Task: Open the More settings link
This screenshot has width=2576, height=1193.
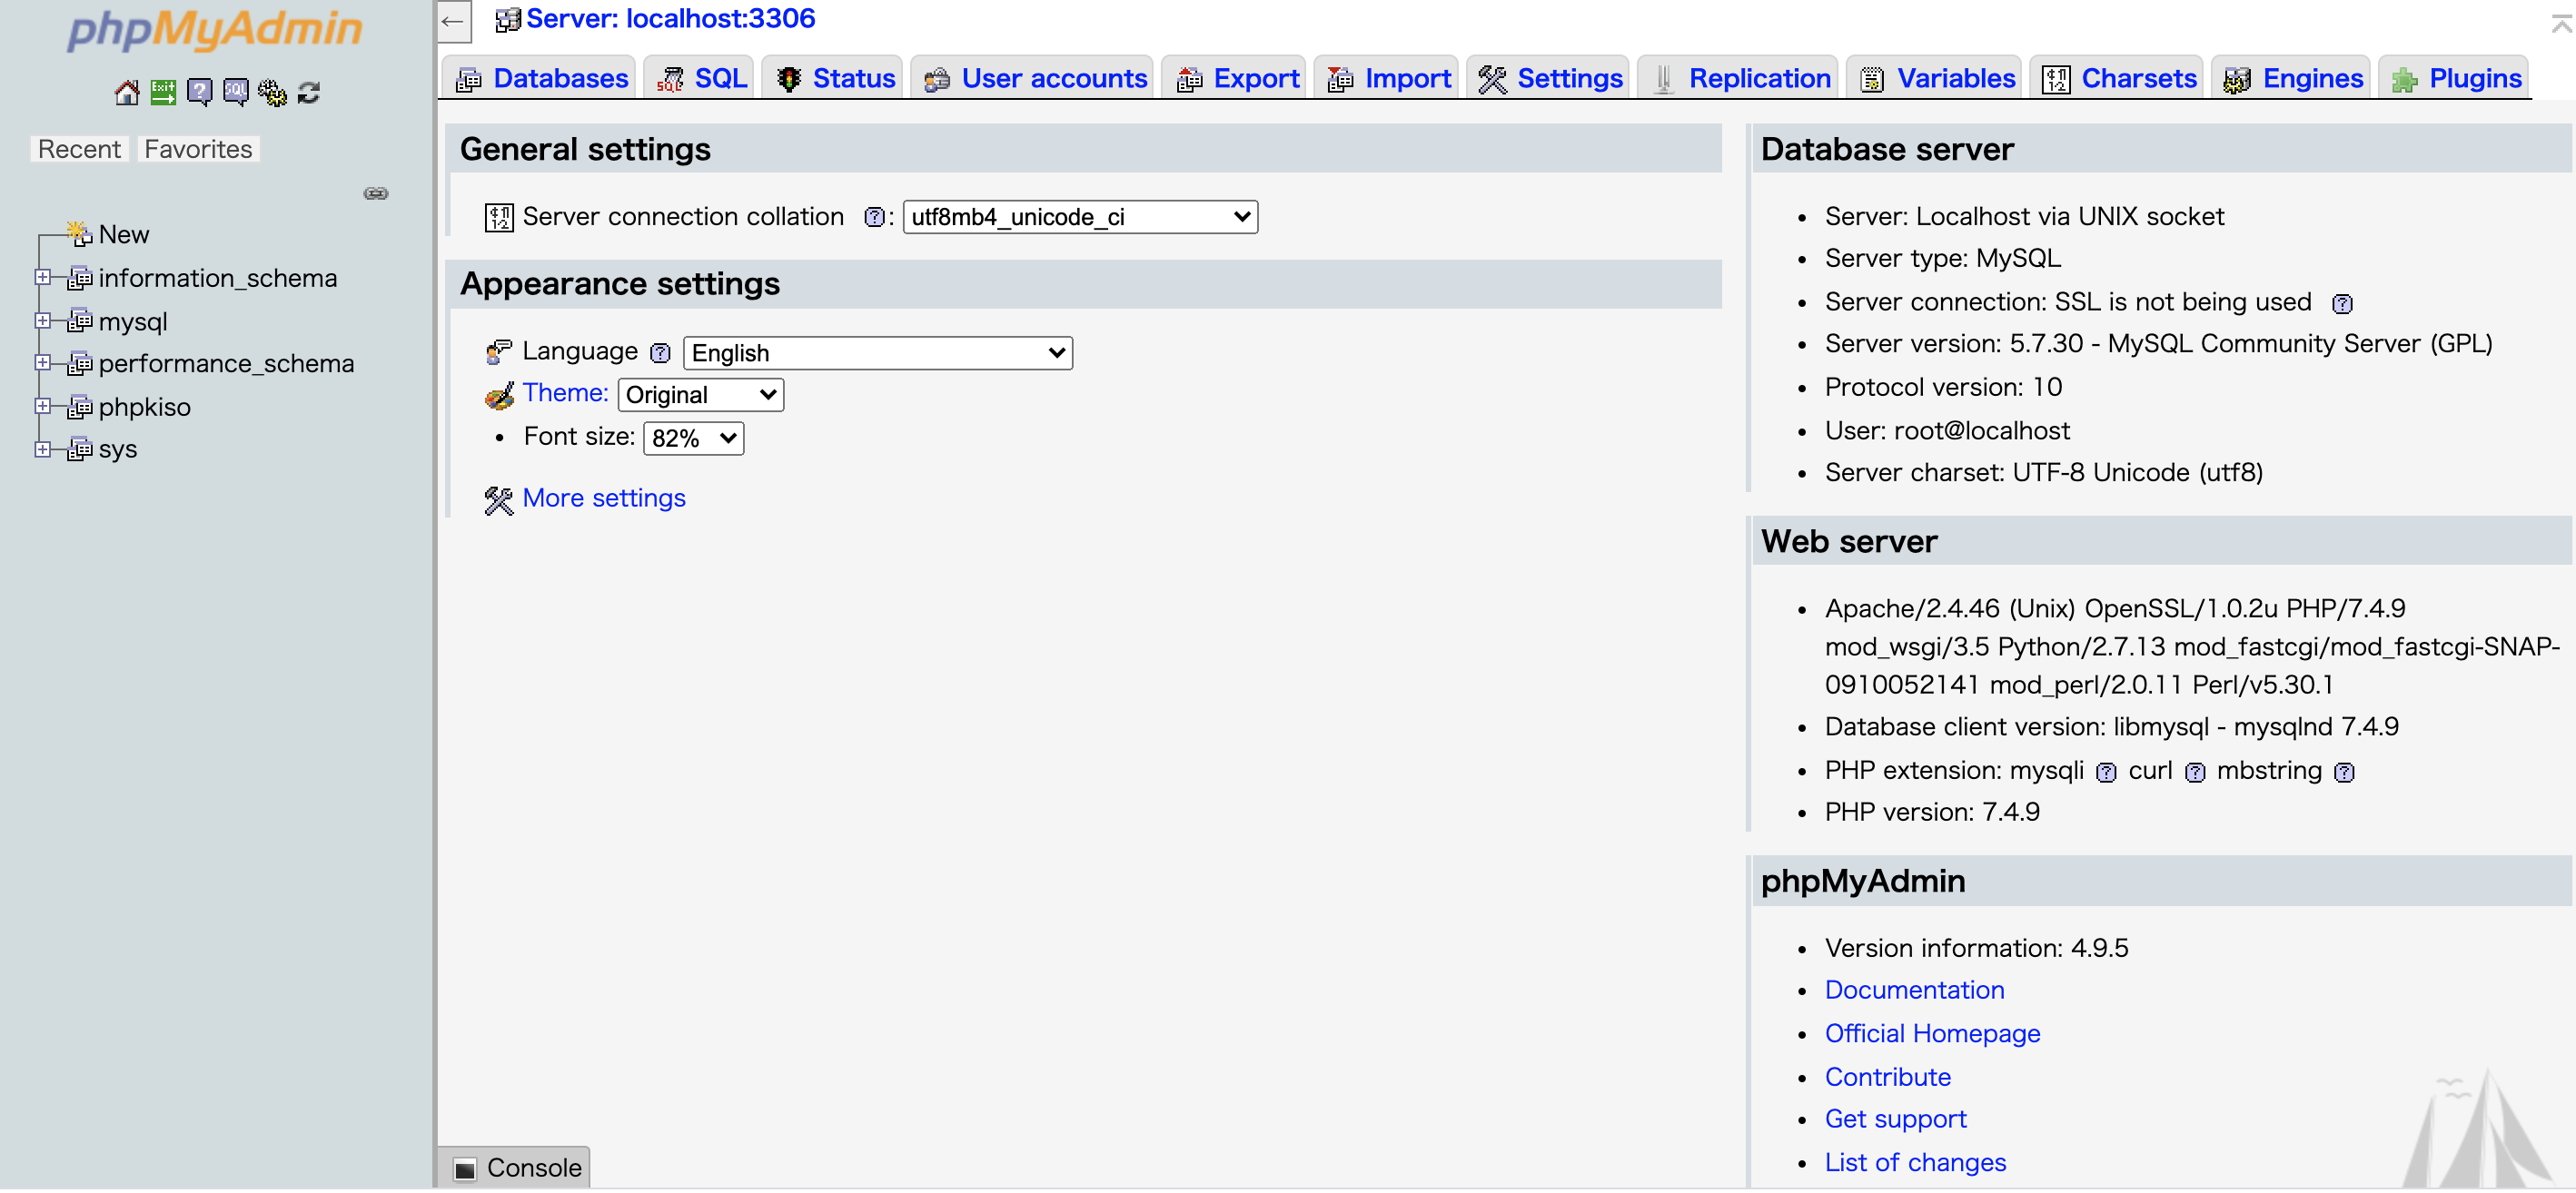Action: [x=603, y=498]
